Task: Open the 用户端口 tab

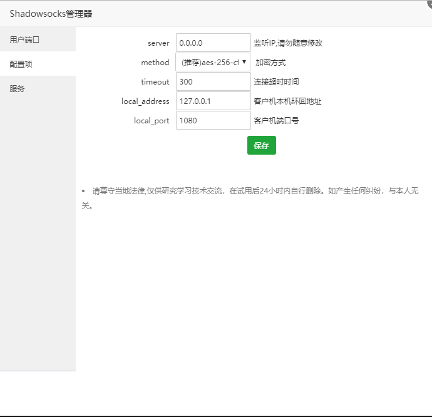Action: point(38,39)
